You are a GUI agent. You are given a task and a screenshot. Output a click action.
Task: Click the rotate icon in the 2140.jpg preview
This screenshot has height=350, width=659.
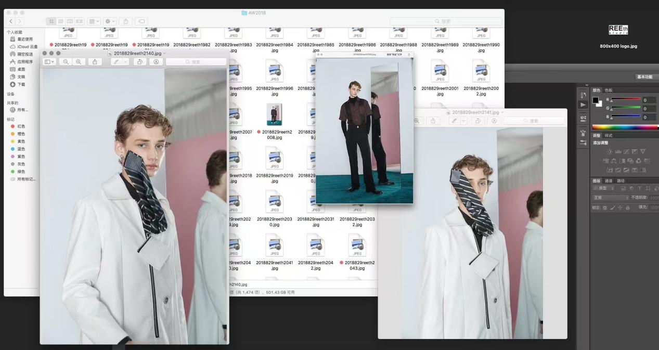point(139,62)
